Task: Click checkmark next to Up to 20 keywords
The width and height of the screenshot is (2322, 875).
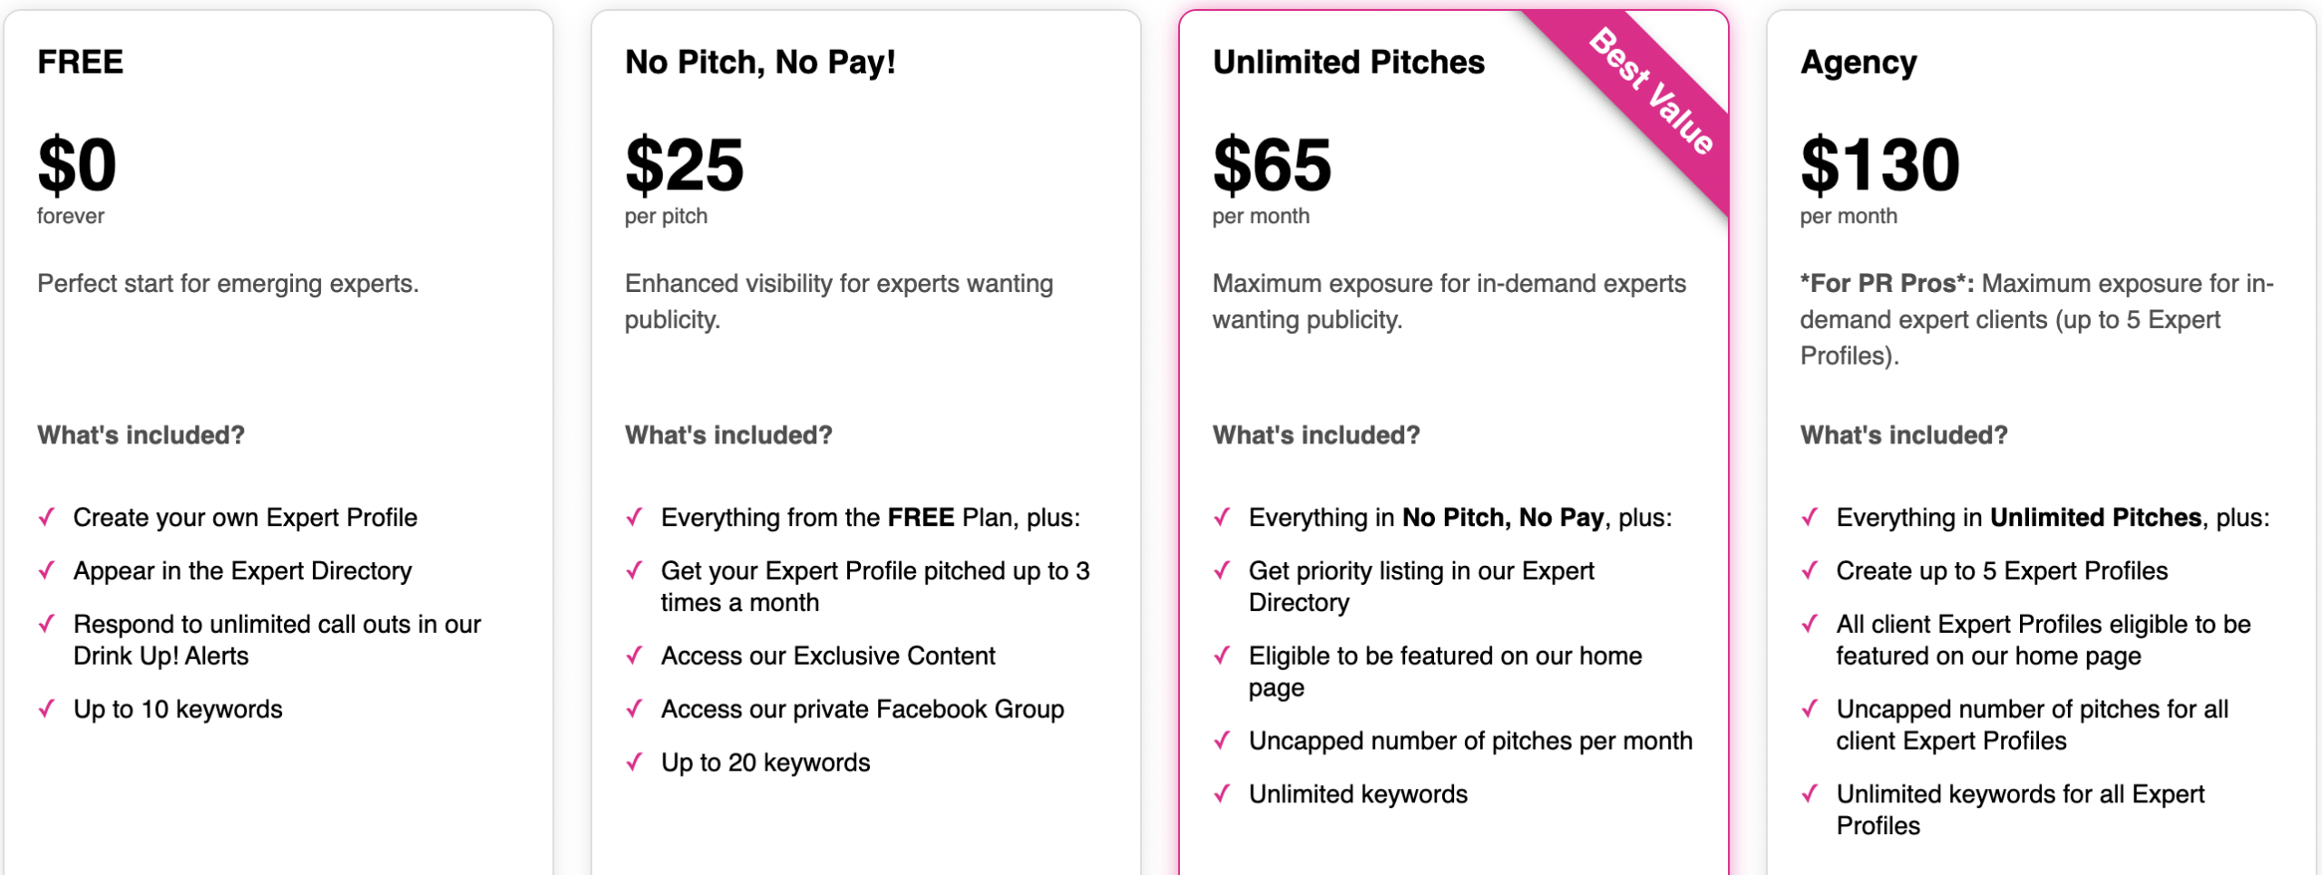Action: [635, 763]
